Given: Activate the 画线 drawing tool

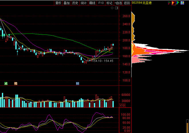Looking at the screenshot, I should [92, 3].
